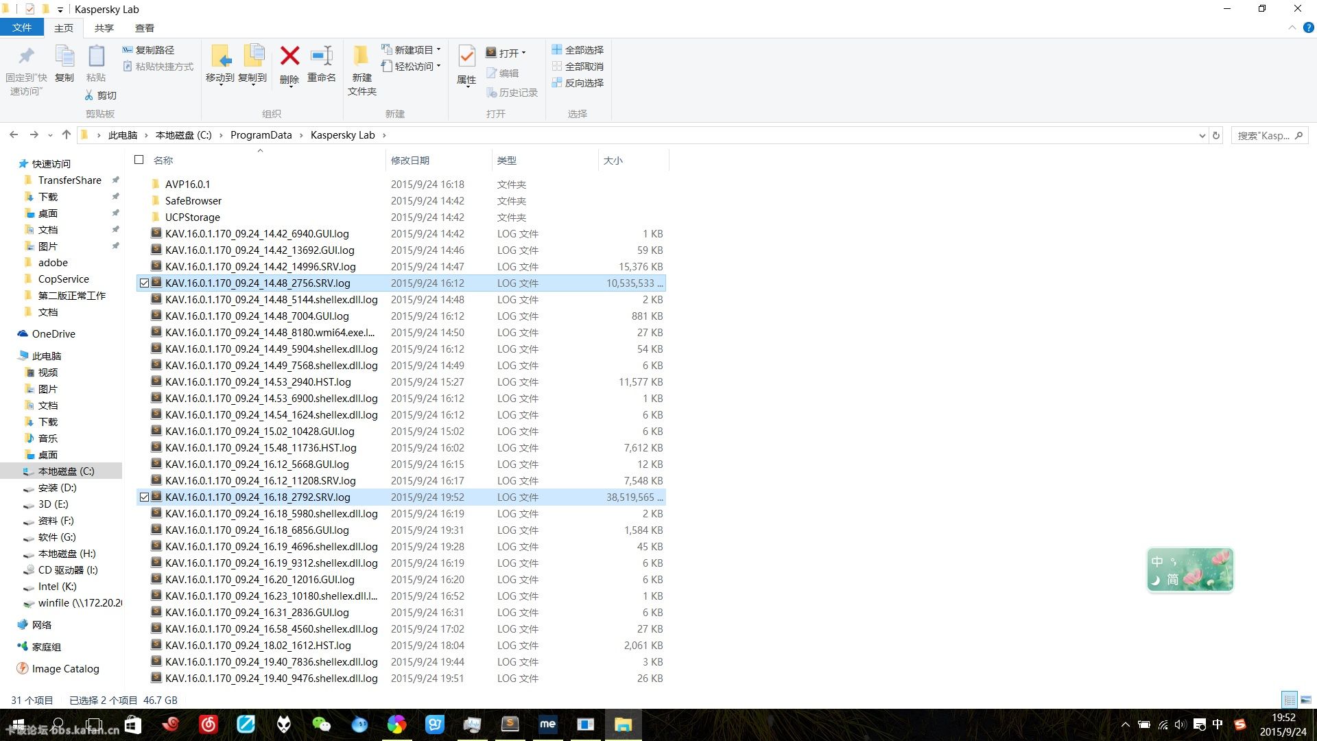Image resolution: width=1317 pixels, height=741 pixels.
Task: Open the 文件 menu tab
Action: coord(22,27)
